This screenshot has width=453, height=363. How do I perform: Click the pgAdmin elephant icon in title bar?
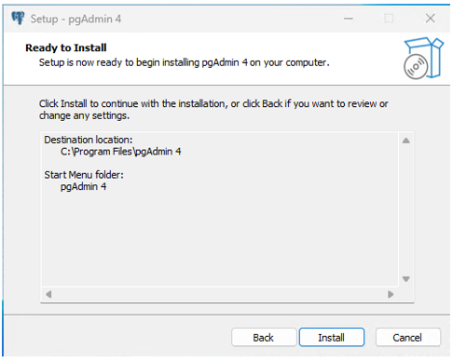click(18, 19)
